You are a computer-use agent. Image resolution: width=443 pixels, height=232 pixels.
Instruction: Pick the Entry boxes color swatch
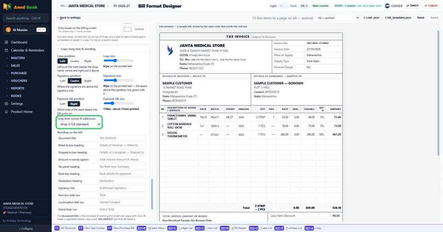click(127, 29)
